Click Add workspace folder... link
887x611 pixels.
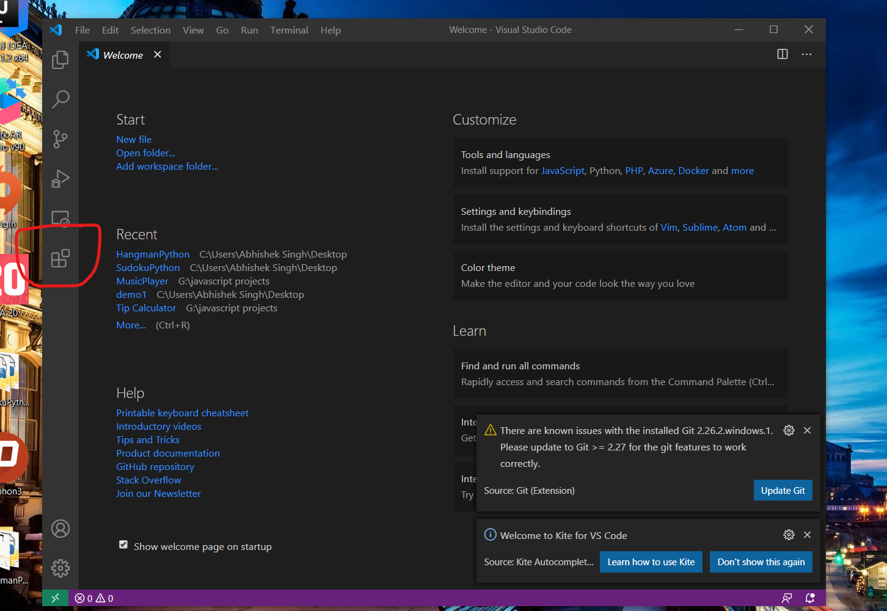click(x=167, y=166)
